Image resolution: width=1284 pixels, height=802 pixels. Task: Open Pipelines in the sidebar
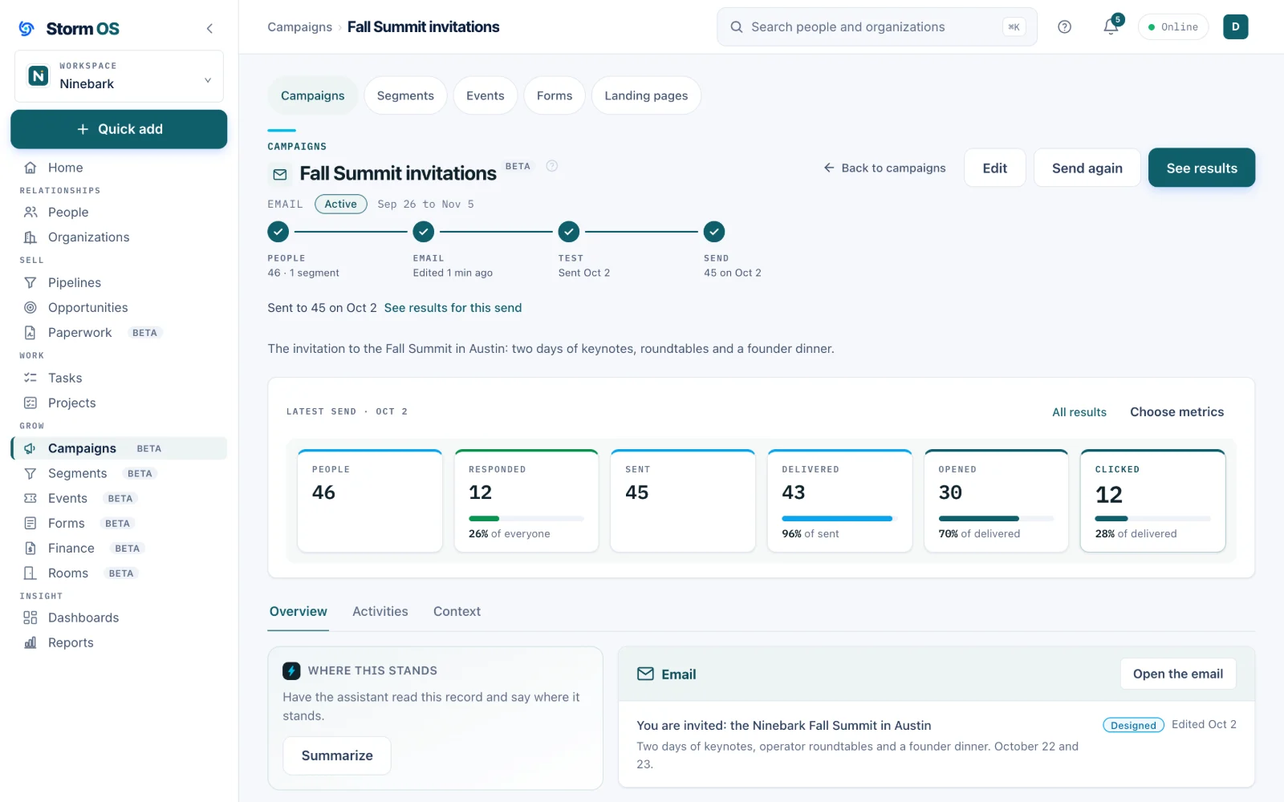click(x=119, y=283)
